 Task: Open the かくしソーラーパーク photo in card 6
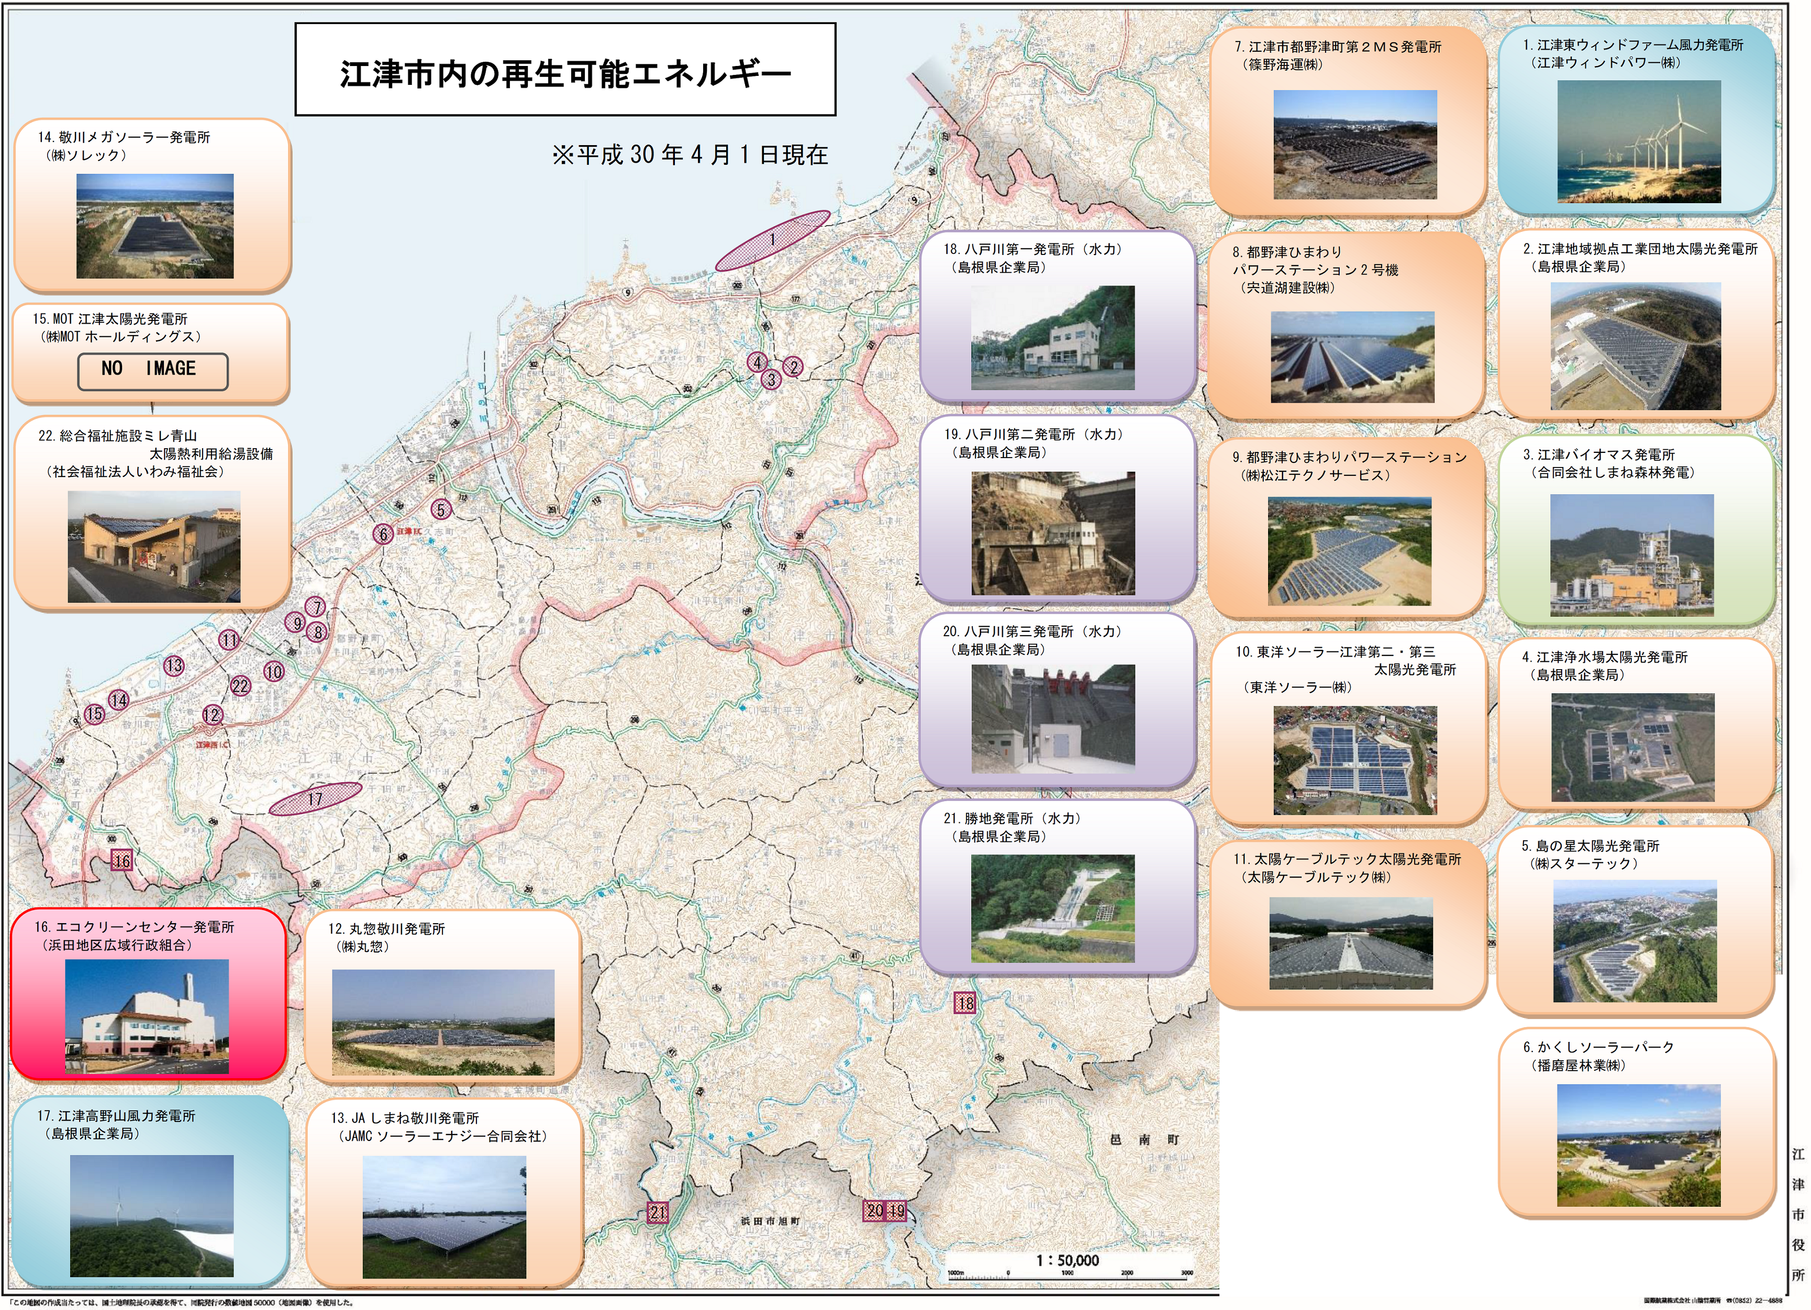(1639, 1146)
